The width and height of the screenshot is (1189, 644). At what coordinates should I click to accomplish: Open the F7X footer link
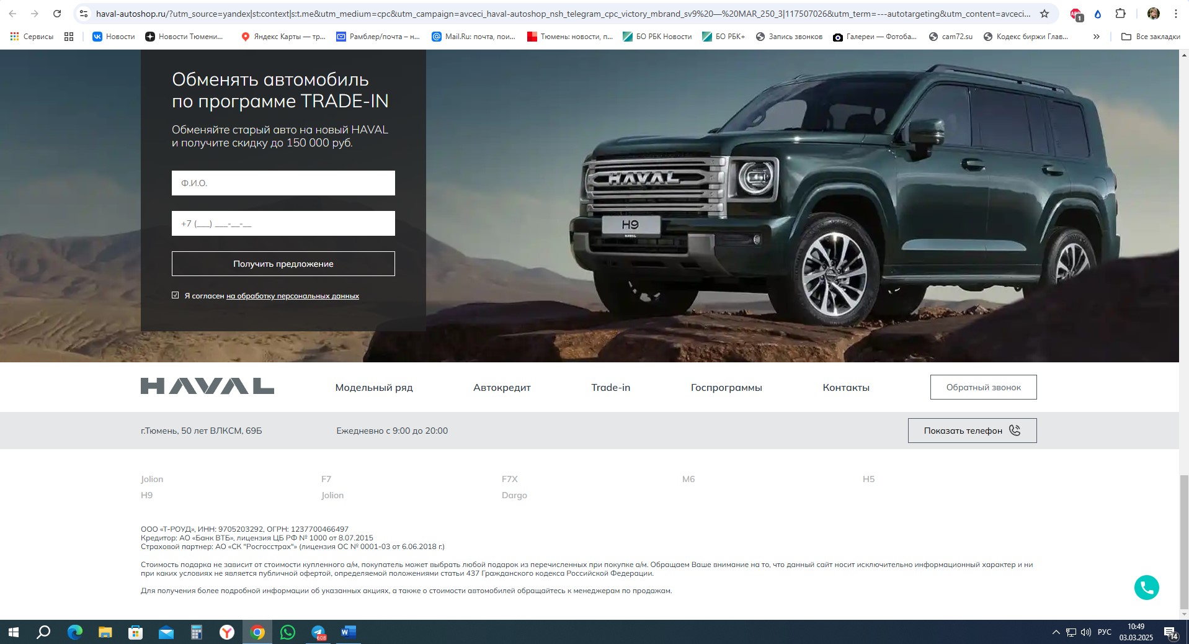coord(509,479)
